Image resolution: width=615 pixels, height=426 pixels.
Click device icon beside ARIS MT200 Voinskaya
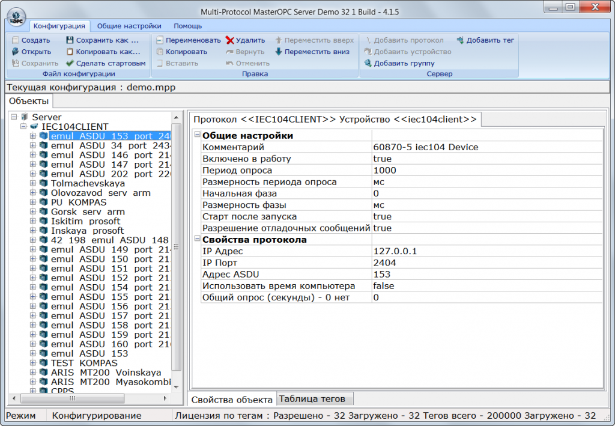tap(43, 373)
